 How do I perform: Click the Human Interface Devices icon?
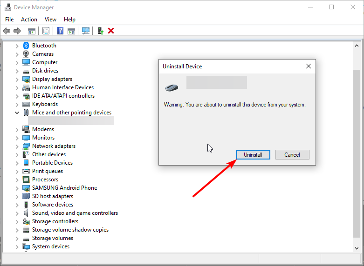point(26,87)
